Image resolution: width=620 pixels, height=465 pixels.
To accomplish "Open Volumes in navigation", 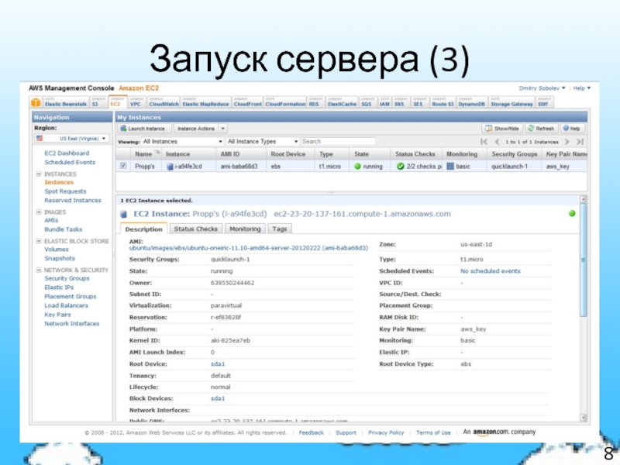I will [x=57, y=249].
